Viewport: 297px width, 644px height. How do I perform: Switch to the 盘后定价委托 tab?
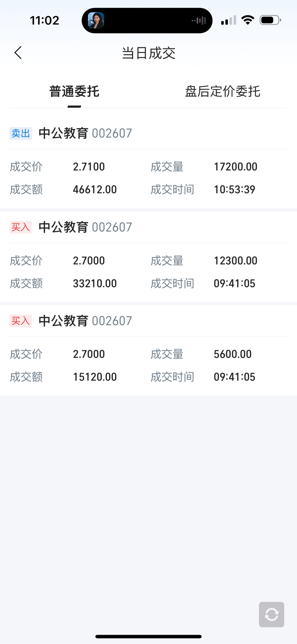[x=222, y=92]
